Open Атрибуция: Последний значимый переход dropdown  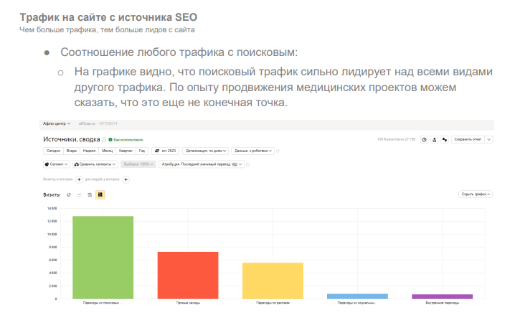(x=202, y=164)
